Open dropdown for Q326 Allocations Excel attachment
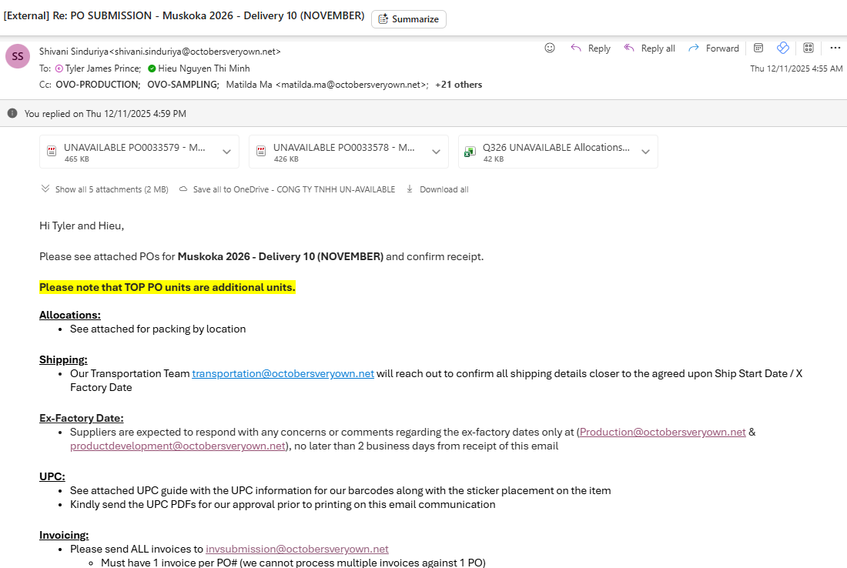Screen dimensions: 847x568 645,152
